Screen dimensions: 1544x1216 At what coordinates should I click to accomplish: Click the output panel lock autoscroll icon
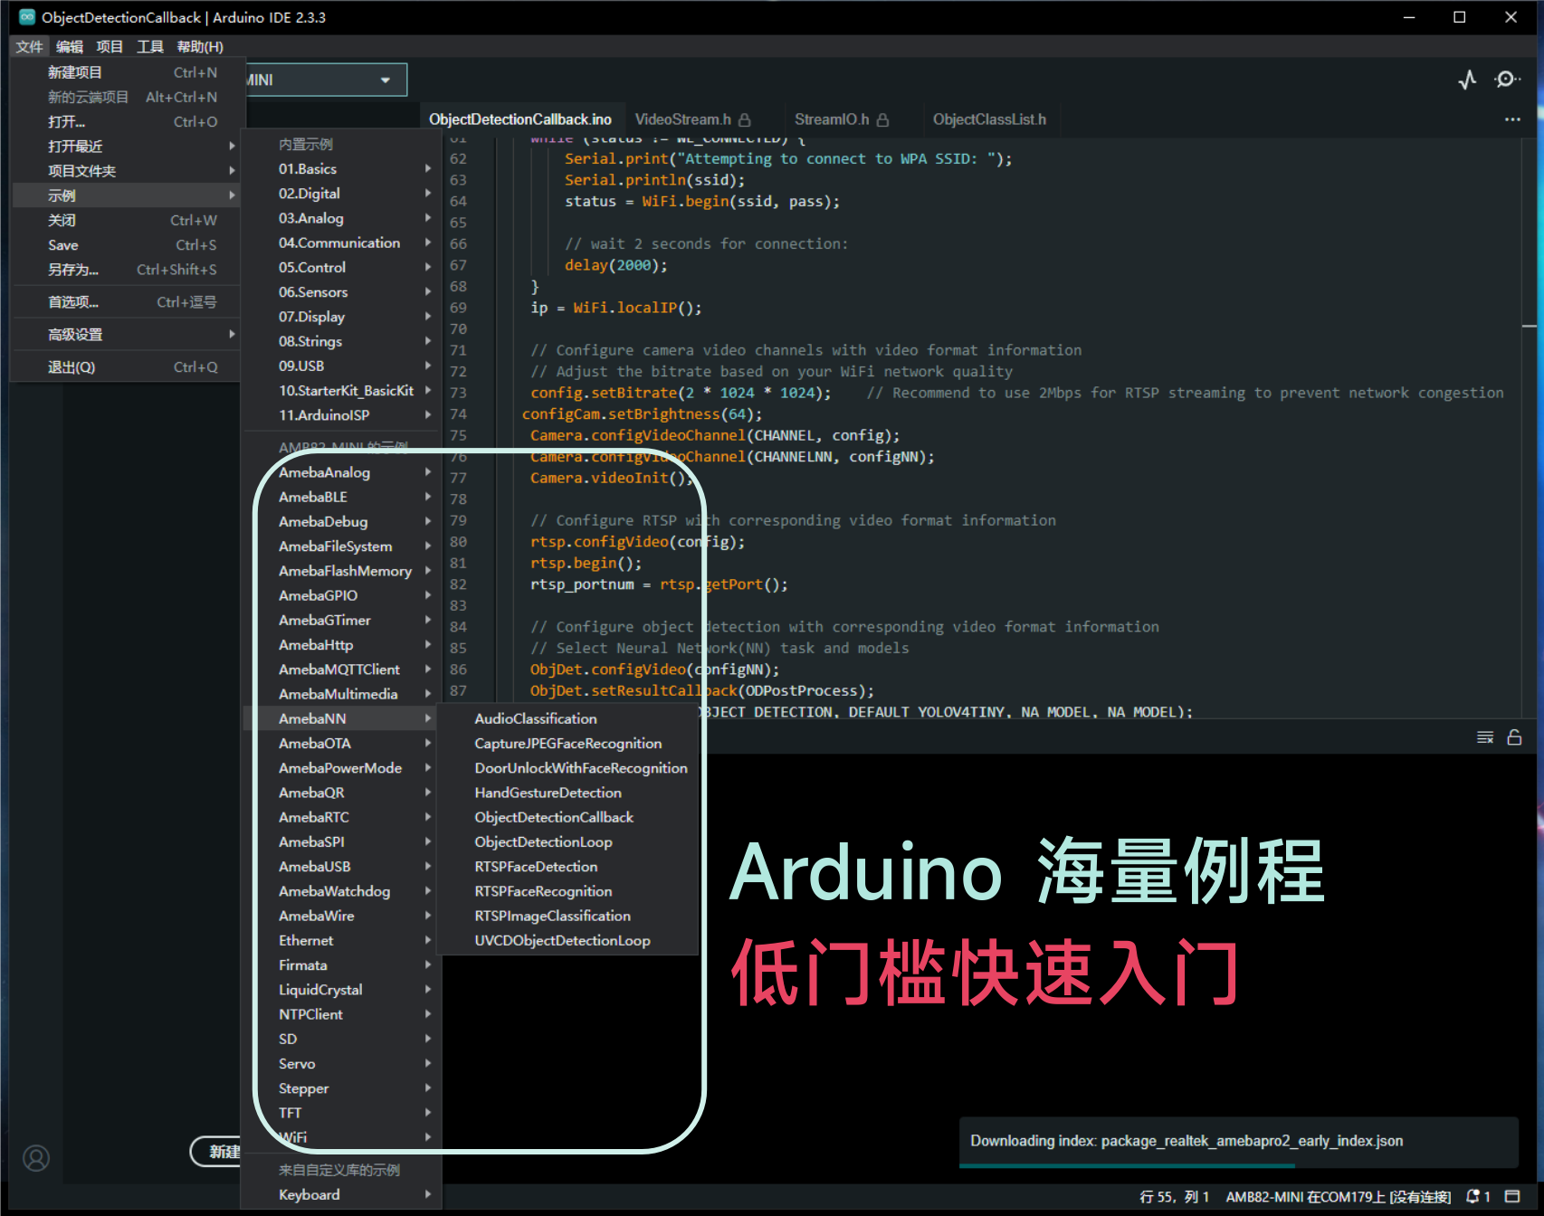coord(1514,737)
